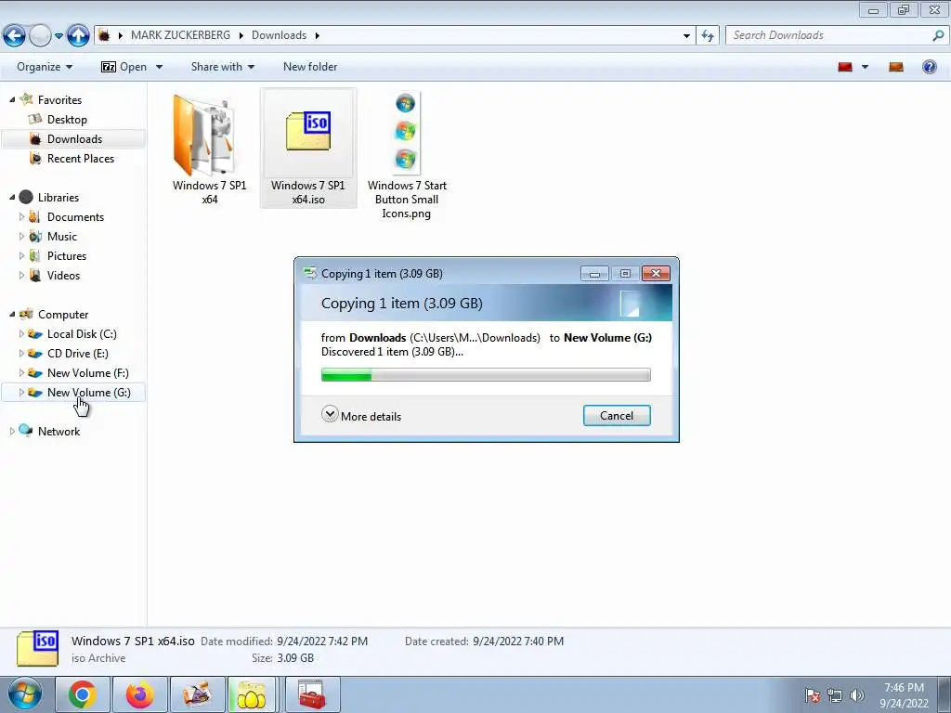Toggle the preview pane icon

click(x=896, y=67)
